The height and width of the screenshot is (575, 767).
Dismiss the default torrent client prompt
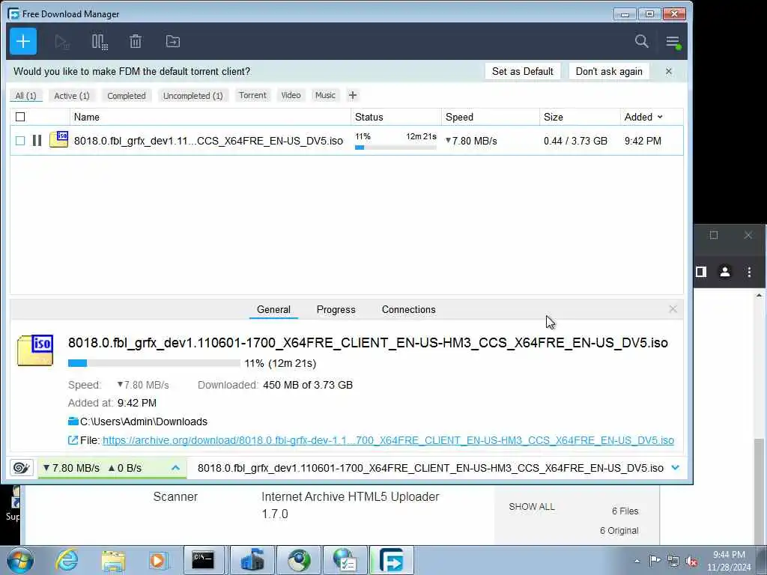tap(669, 71)
